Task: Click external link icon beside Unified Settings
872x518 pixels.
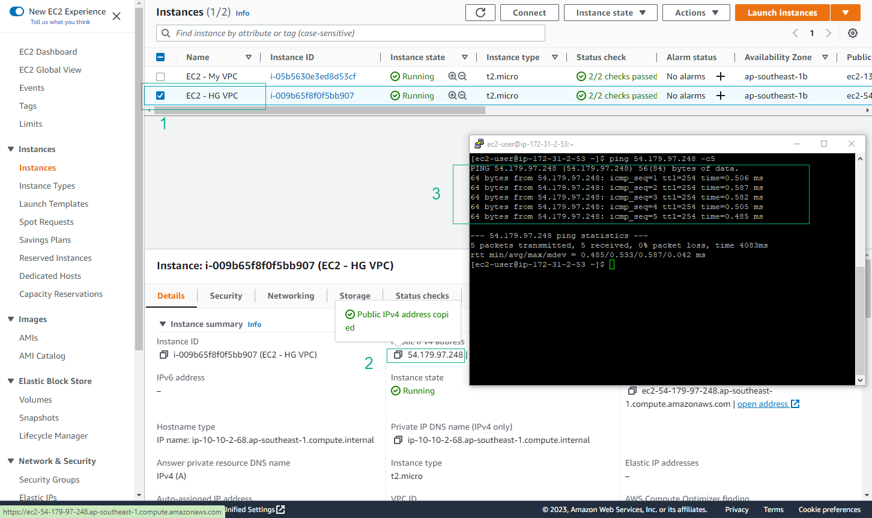Action: (280, 510)
